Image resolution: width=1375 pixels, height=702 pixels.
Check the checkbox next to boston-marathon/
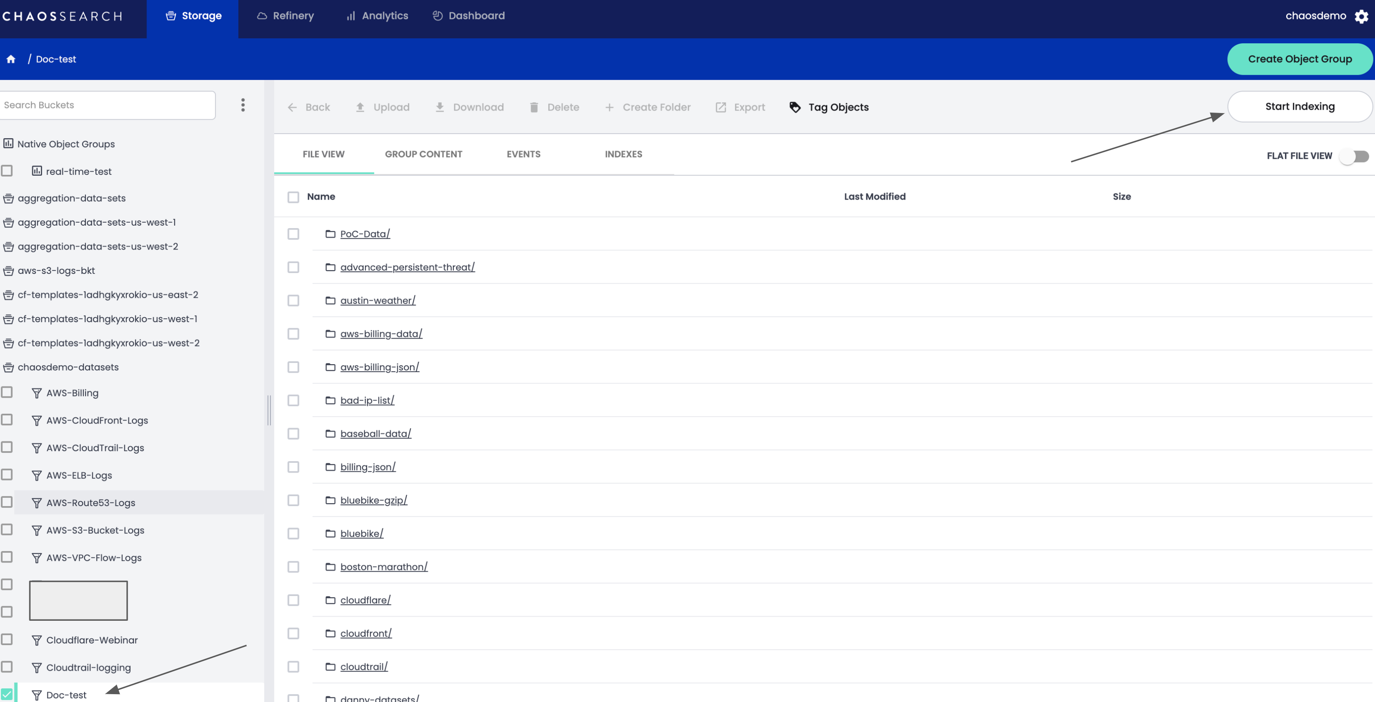click(293, 567)
